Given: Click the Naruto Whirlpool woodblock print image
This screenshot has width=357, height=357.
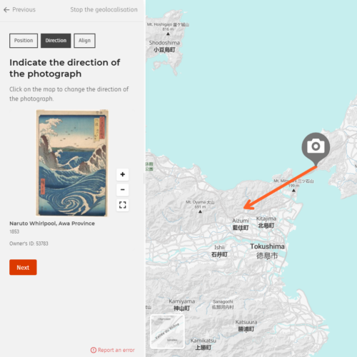Looking at the screenshot, I should (72, 163).
